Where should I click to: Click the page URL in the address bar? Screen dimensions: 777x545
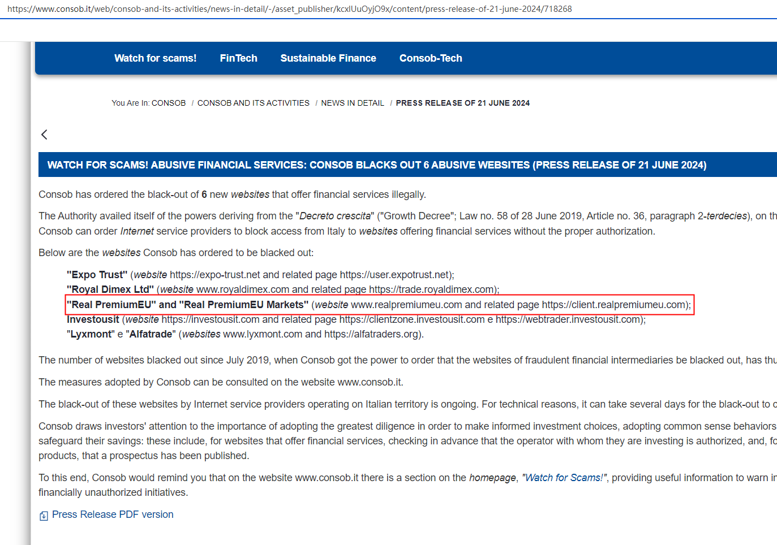click(290, 9)
